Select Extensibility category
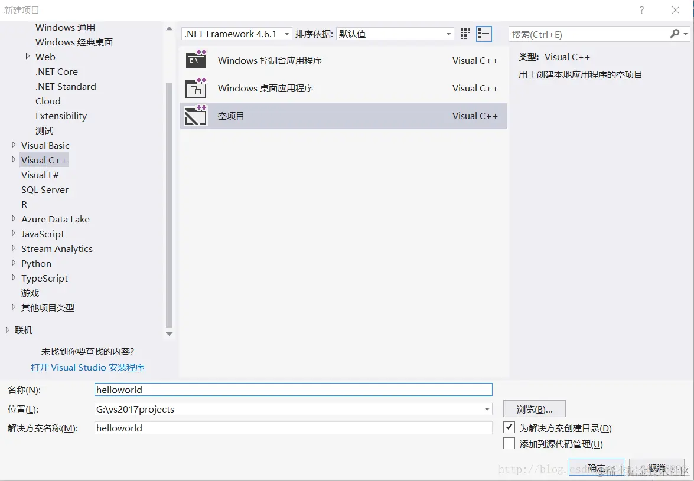This screenshot has width=694, height=481. pos(61,116)
